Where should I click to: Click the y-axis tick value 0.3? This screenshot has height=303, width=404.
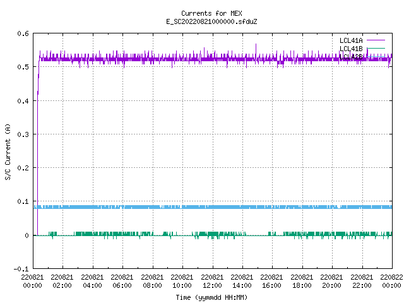pyautogui.click(x=23, y=134)
